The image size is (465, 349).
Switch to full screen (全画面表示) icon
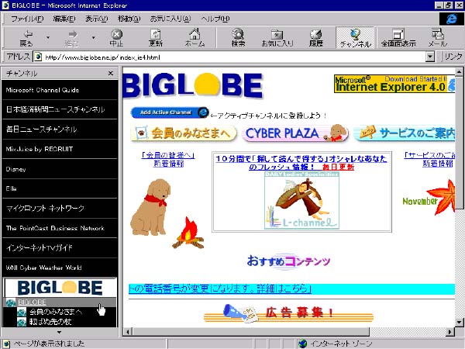(398, 38)
